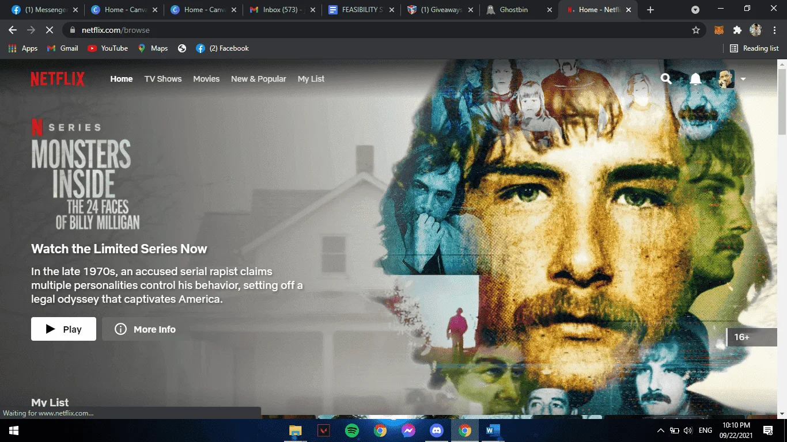Go back in Chrome
The image size is (787, 442).
click(13, 30)
